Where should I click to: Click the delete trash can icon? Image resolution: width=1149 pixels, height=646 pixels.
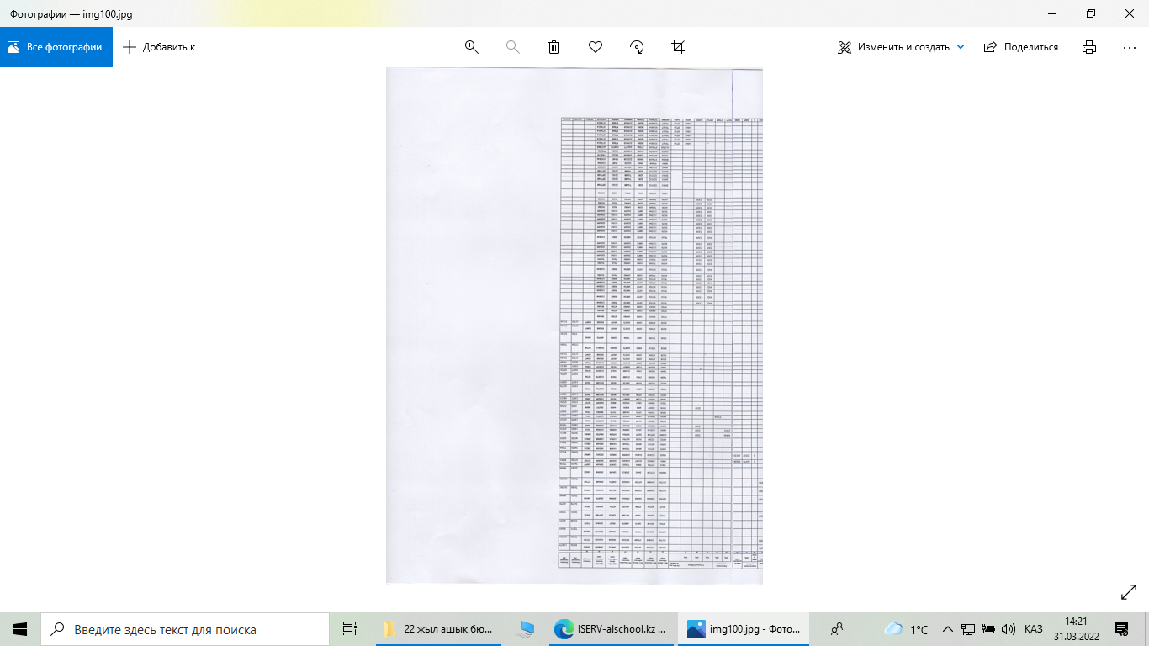tap(554, 47)
